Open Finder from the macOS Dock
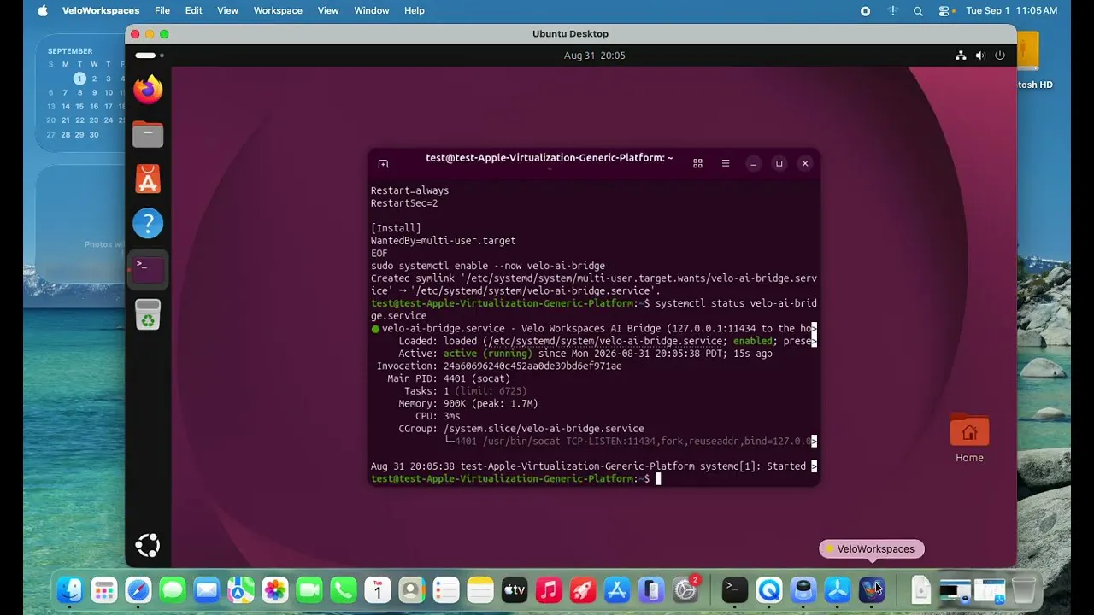1094x615 pixels. pos(70,589)
